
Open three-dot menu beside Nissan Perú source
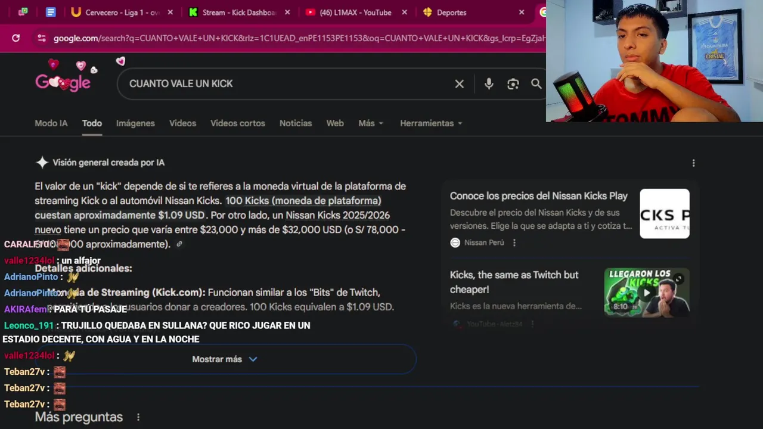(x=514, y=243)
